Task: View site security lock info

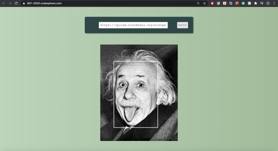Action: [x=24, y=3]
